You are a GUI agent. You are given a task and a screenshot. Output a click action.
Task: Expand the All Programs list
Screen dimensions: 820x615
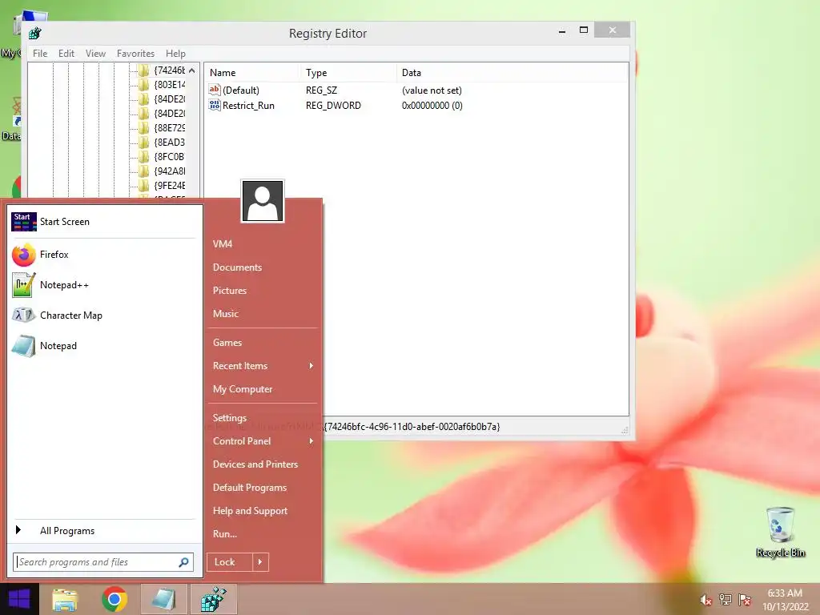(x=67, y=531)
